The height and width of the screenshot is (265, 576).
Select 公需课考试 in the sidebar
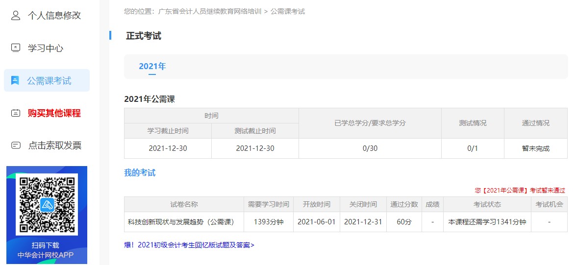(x=49, y=81)
